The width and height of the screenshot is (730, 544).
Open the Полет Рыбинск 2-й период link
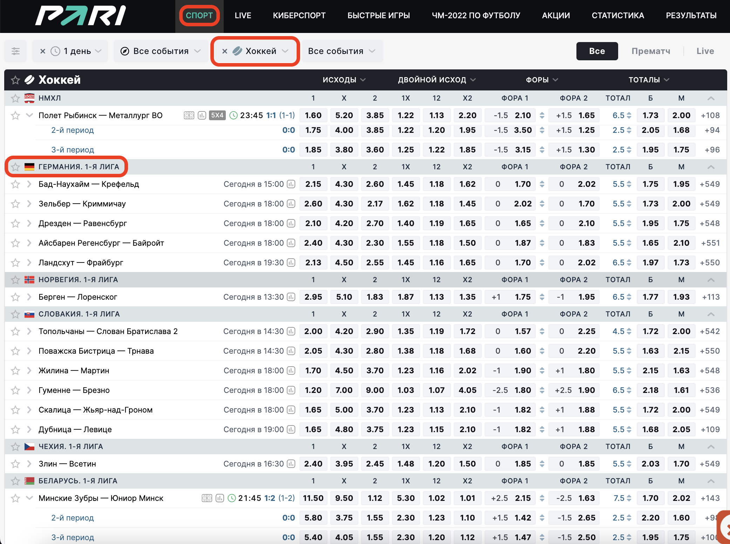73,130
